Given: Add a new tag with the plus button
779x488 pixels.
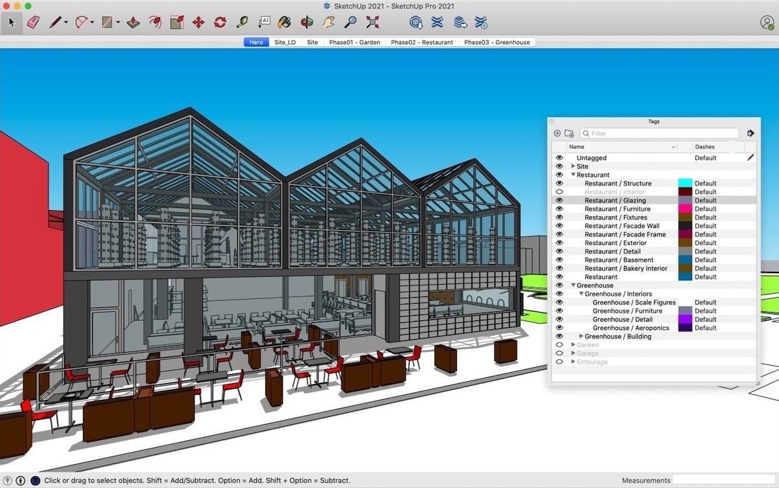Looking at the screenshot, I should [557, 133].
